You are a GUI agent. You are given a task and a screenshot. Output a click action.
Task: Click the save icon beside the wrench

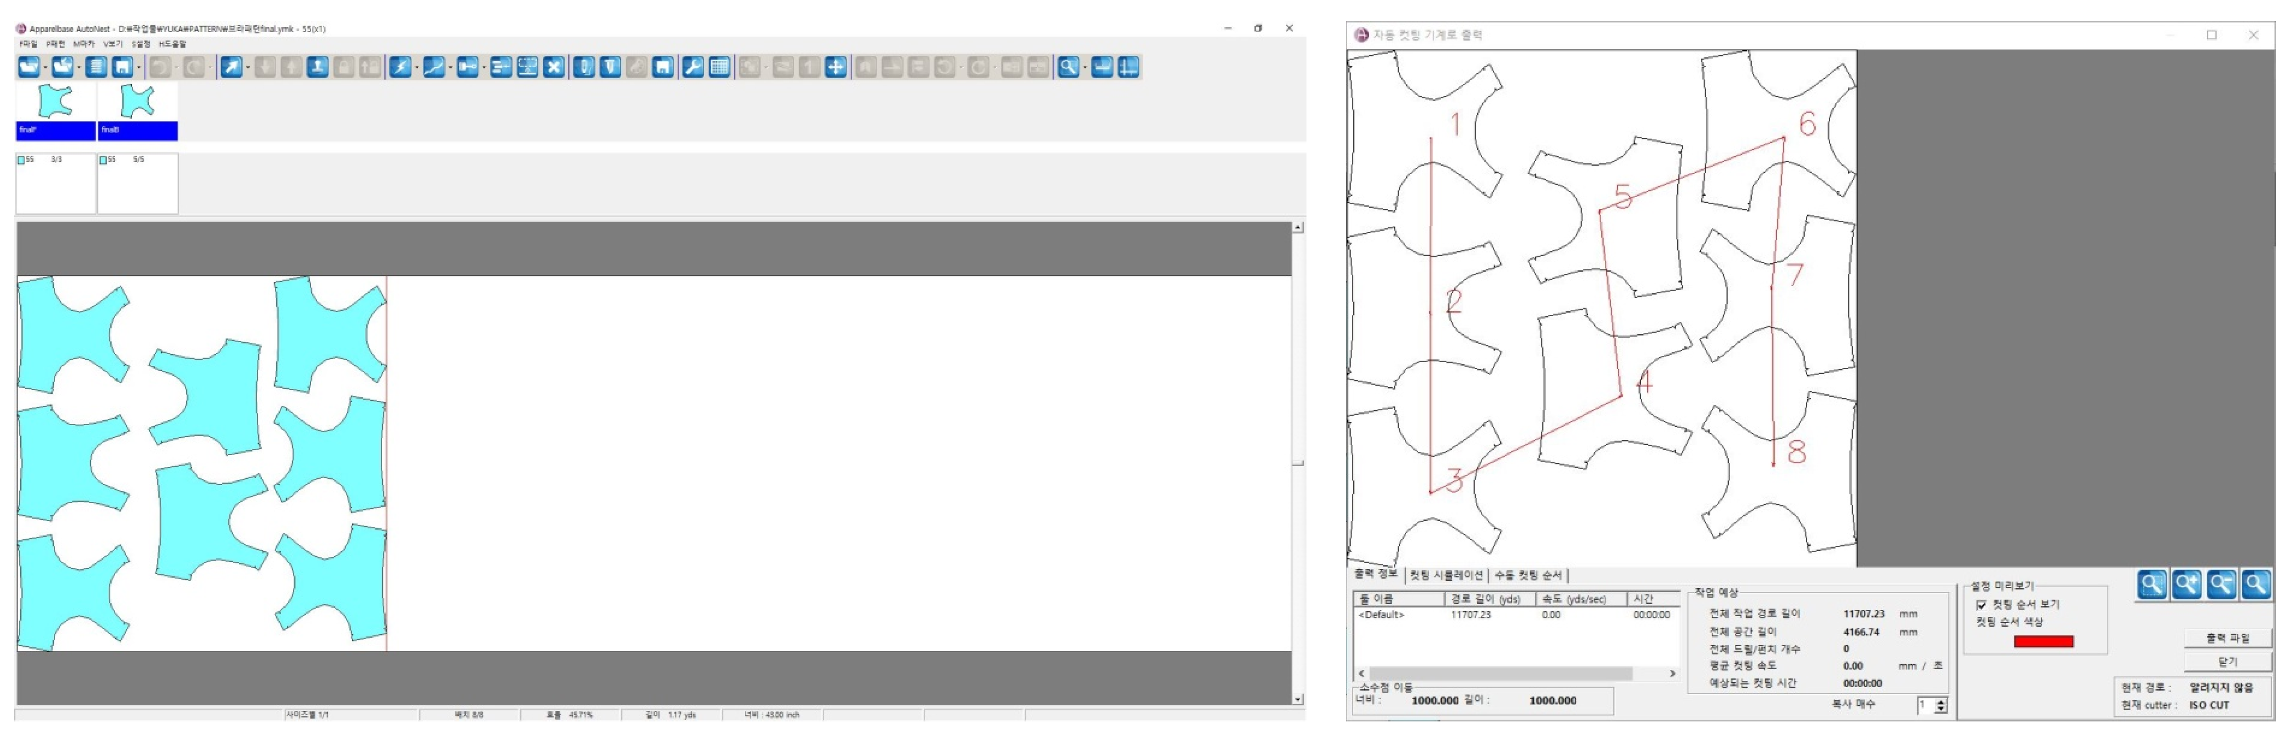click(662, 67)
